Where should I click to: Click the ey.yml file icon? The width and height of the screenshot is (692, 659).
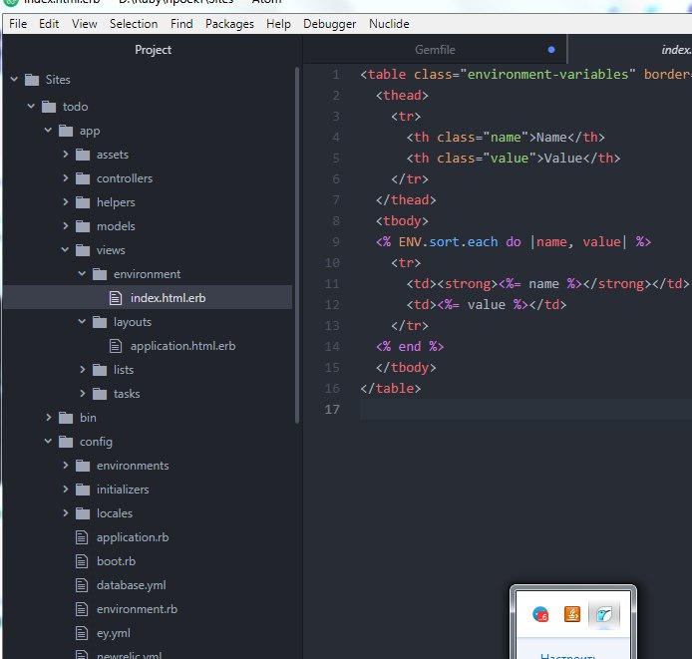coord(82,633)
